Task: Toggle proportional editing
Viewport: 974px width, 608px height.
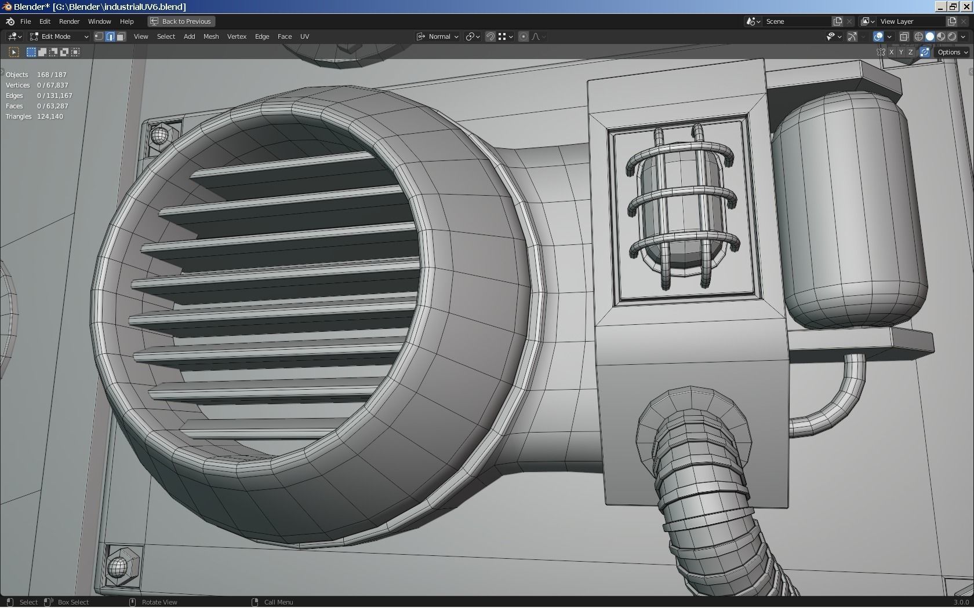Action: pyautogui.click(x=523, y=36)
